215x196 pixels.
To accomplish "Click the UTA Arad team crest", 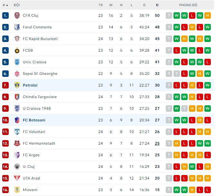I will click(x=17, y=178).
